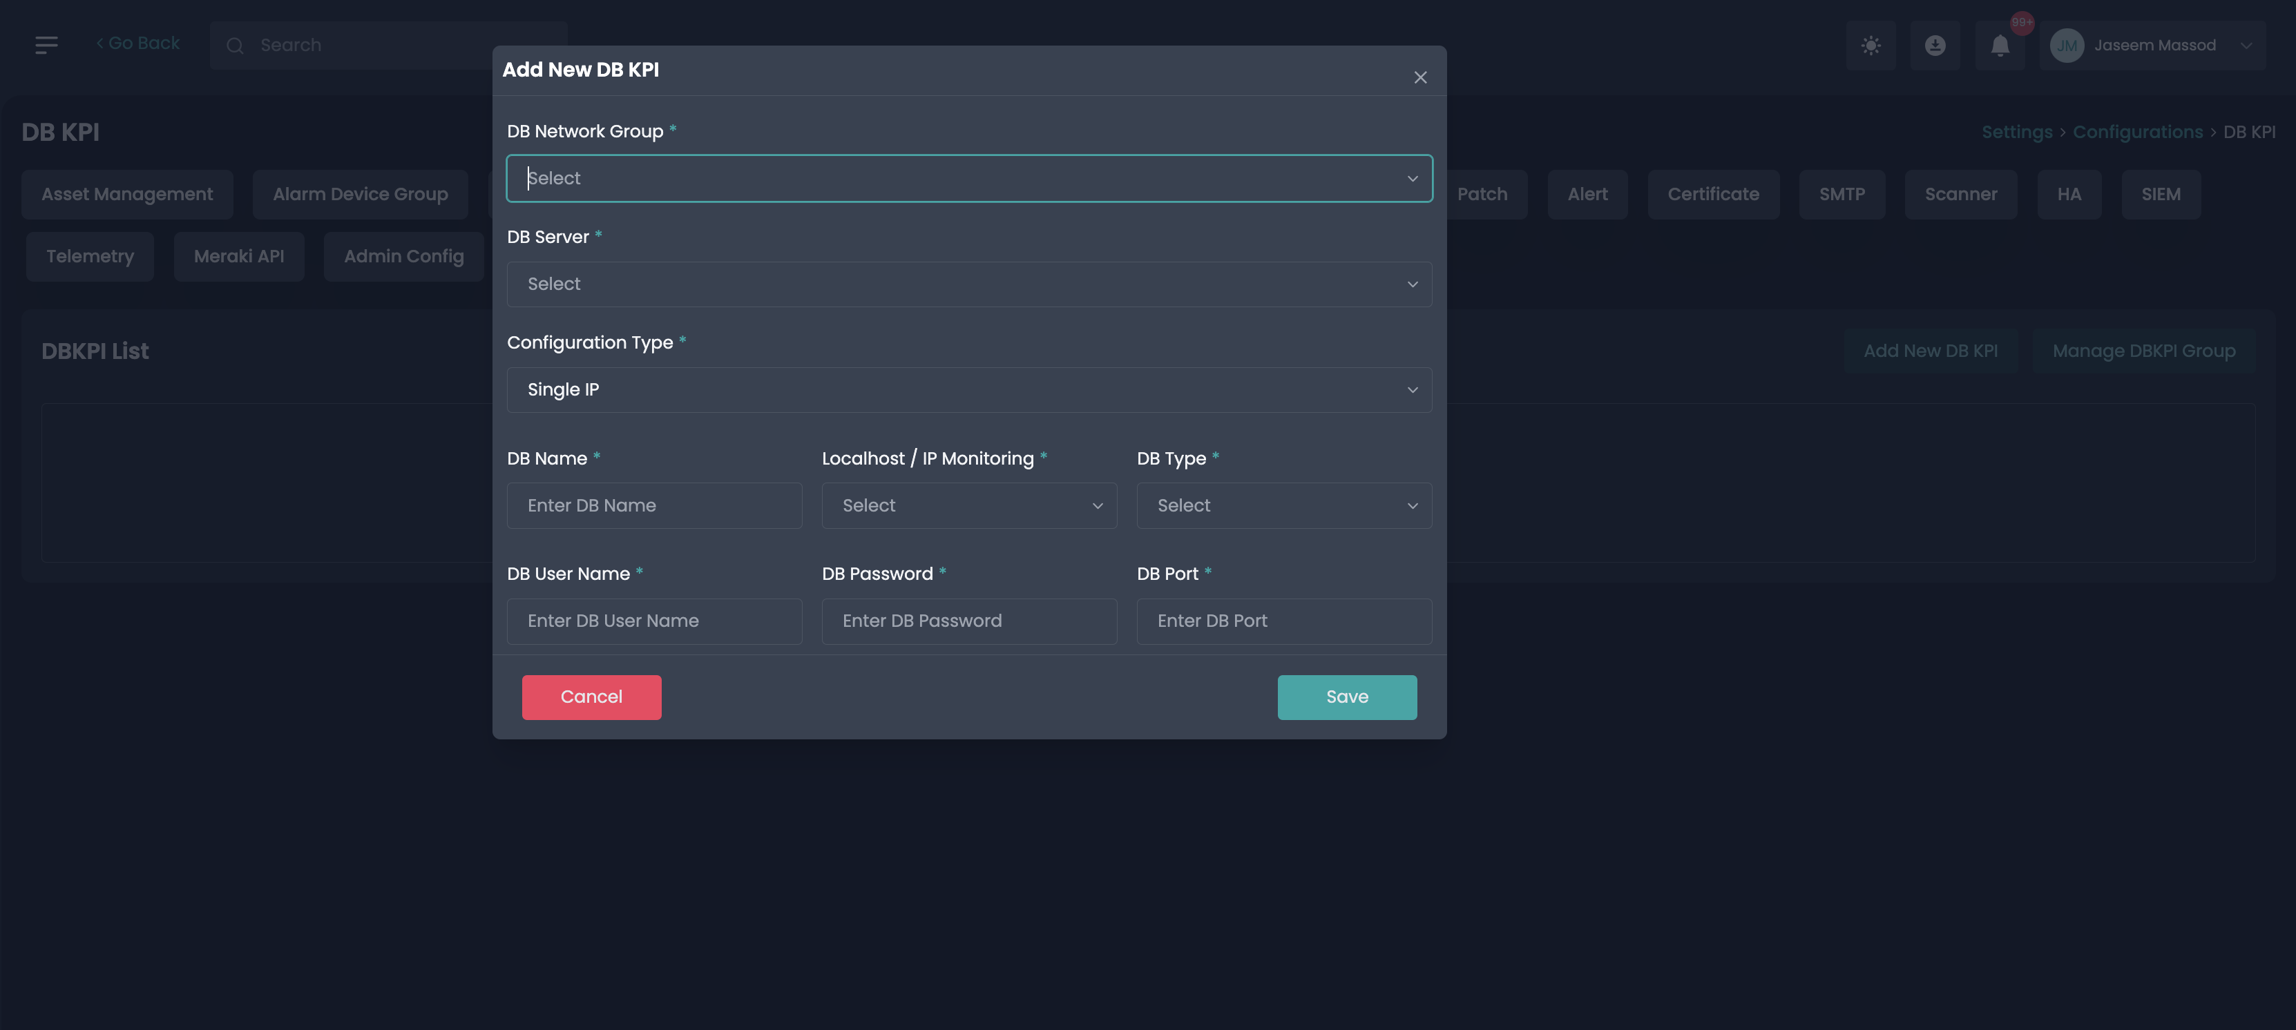Close the Add New DB KPI dialog
This screenshot has height=1030, width=2296.
[1420, 77]
